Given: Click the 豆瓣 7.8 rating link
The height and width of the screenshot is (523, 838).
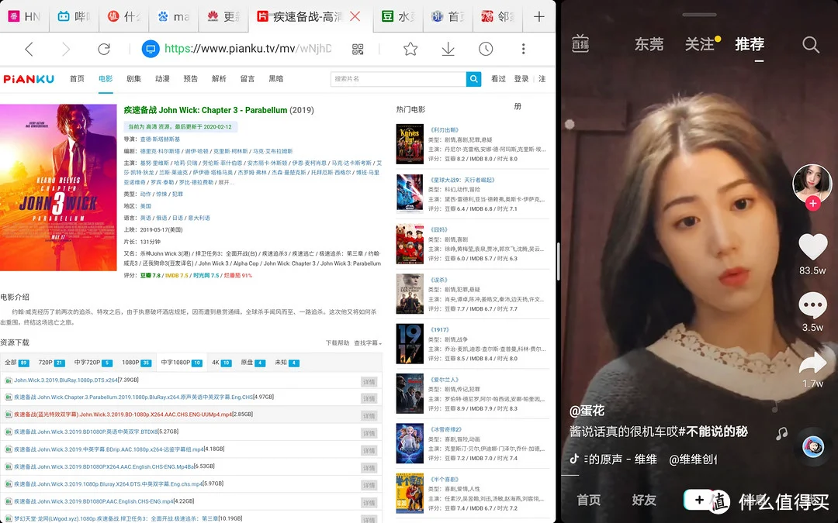Looking at the screenshot, I should tap(151, 275).
